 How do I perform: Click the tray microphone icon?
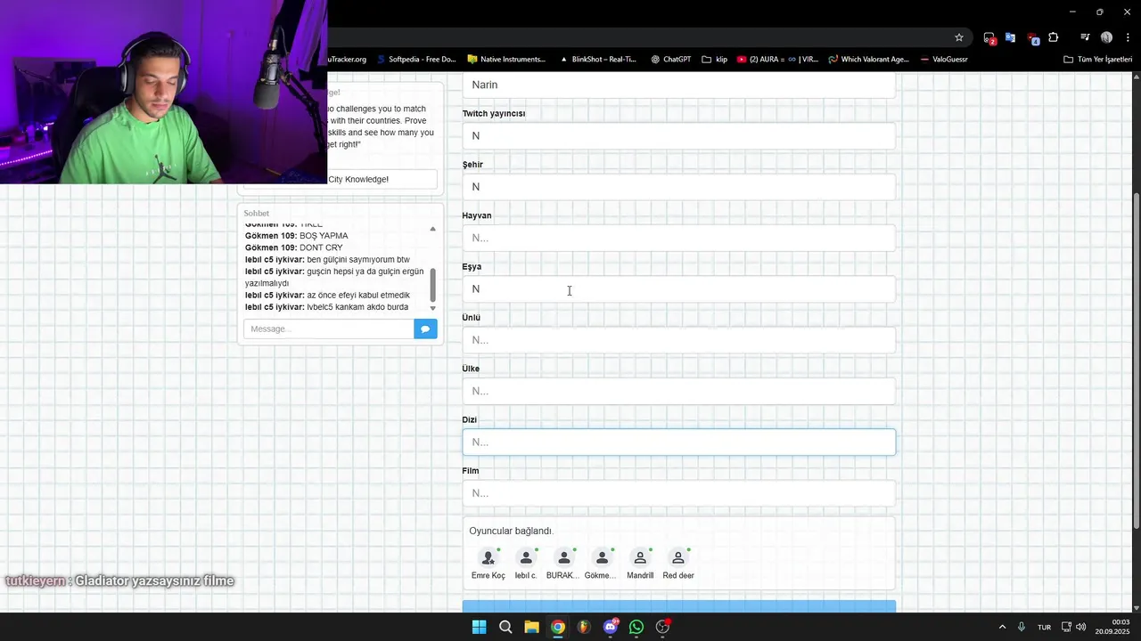pos(1022,627)
